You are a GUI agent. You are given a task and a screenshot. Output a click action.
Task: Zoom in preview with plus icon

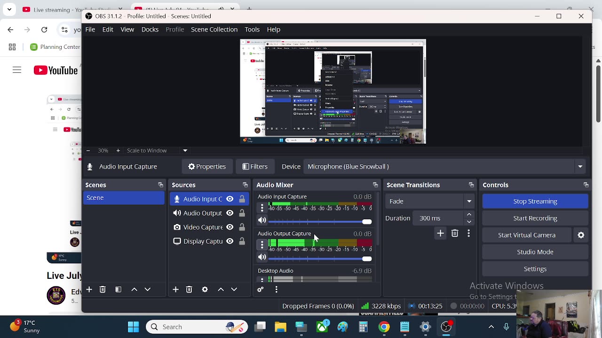tap(118, 151)
